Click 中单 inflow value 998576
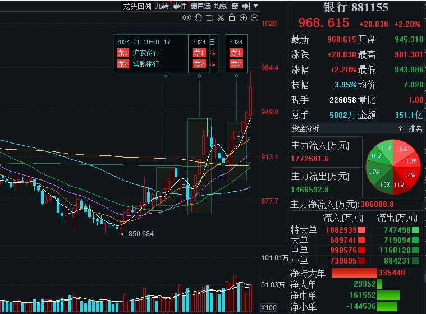Viewport: 426px width, 314px height. coord(343,250)
